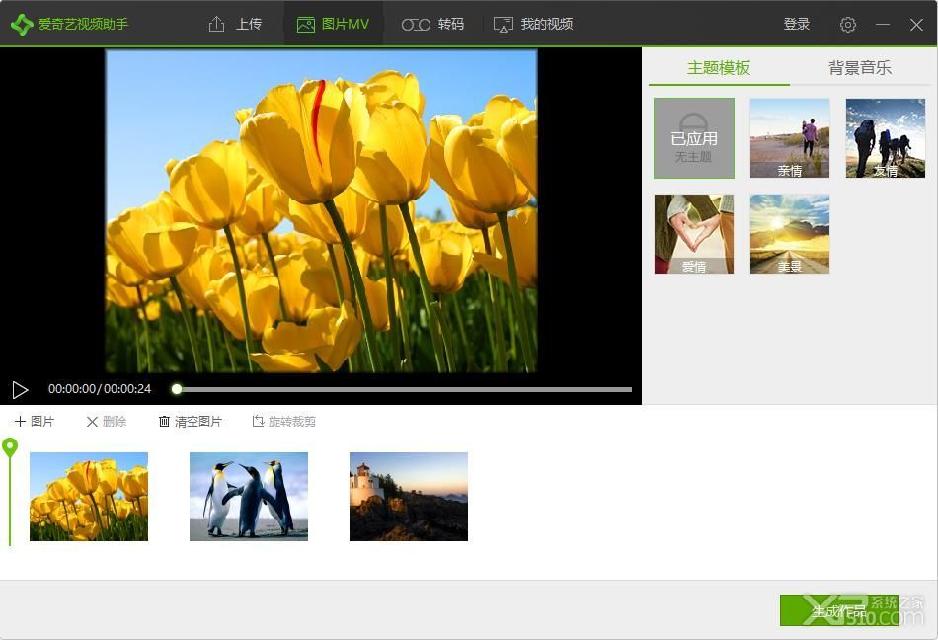
Task: Click the tulip image in the preview
Action: coord(321,211)
